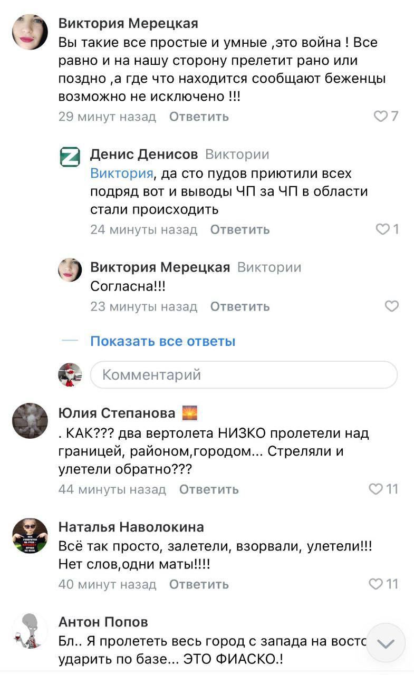Expand thread via "Показать все ответы"

[162, 341]
